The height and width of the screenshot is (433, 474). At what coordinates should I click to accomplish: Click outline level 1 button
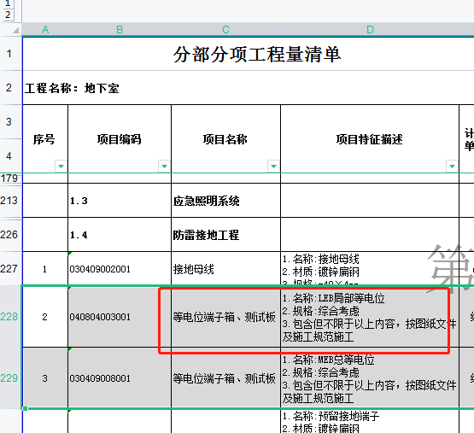point(8,3)
